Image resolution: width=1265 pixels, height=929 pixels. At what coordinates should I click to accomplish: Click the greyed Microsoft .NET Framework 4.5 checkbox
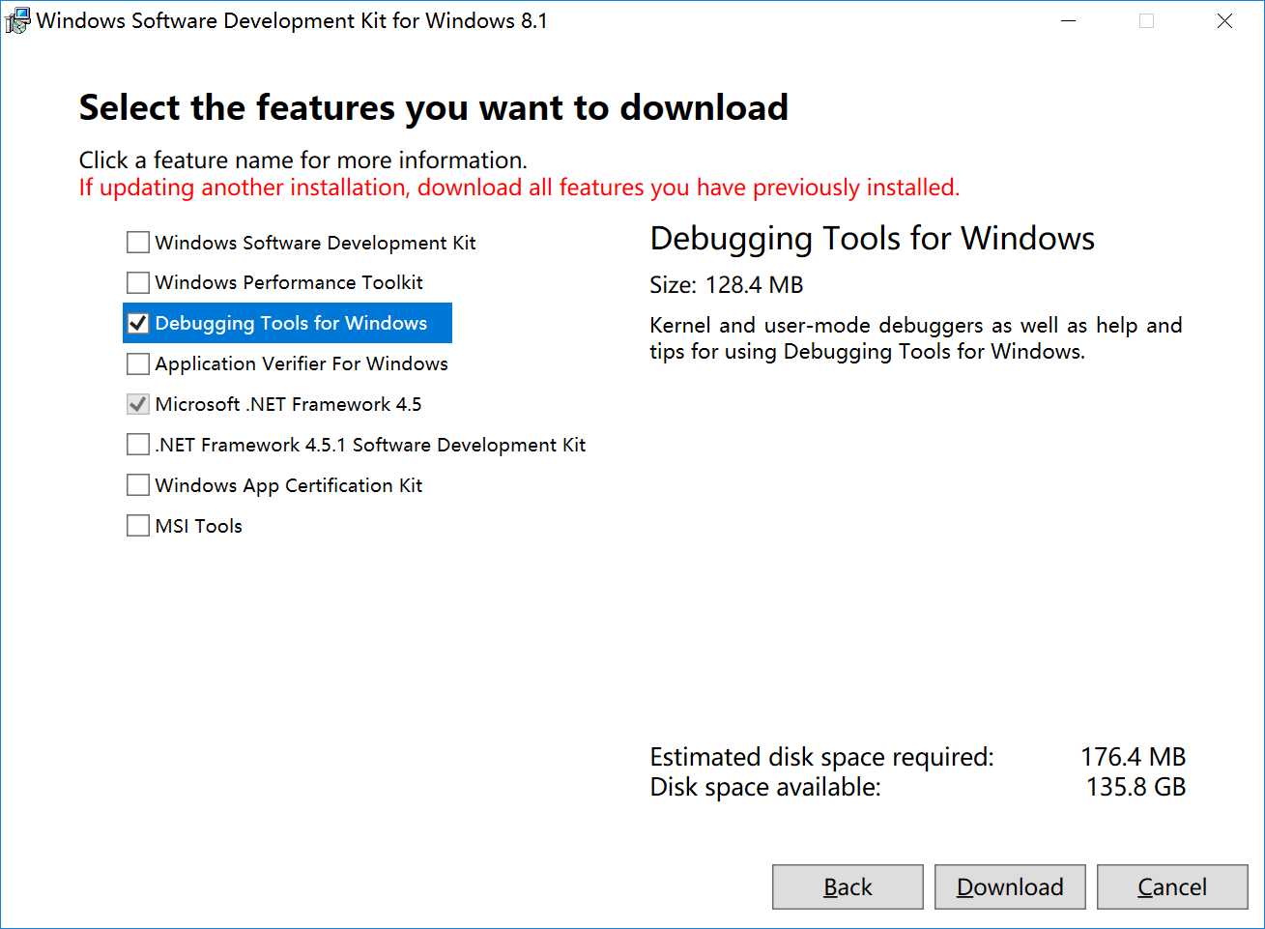(x=138, y=404)
